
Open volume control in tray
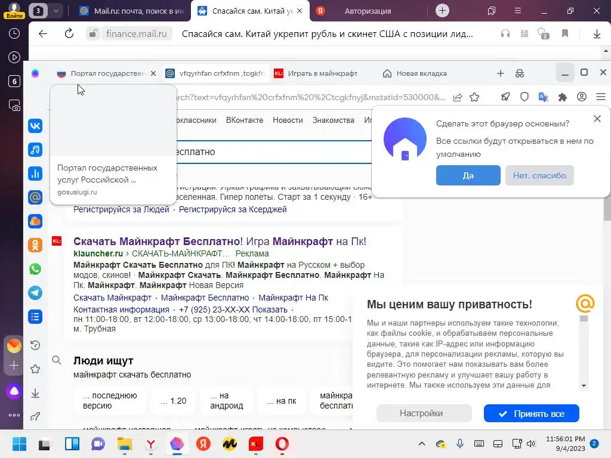(531, 444)
